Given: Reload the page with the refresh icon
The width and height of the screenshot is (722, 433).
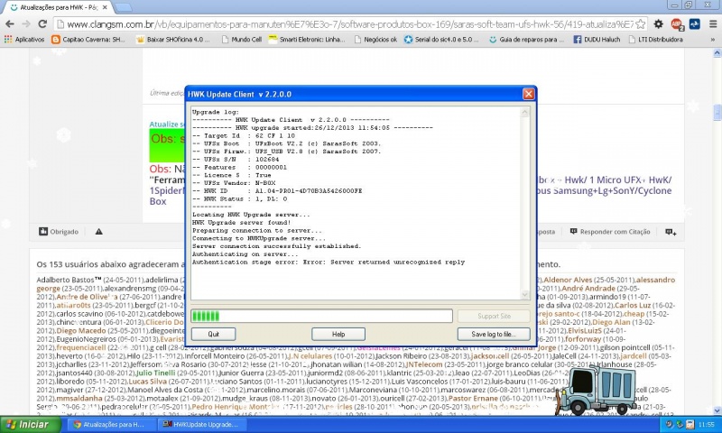Looking at the screenshot, I should 42,24.
